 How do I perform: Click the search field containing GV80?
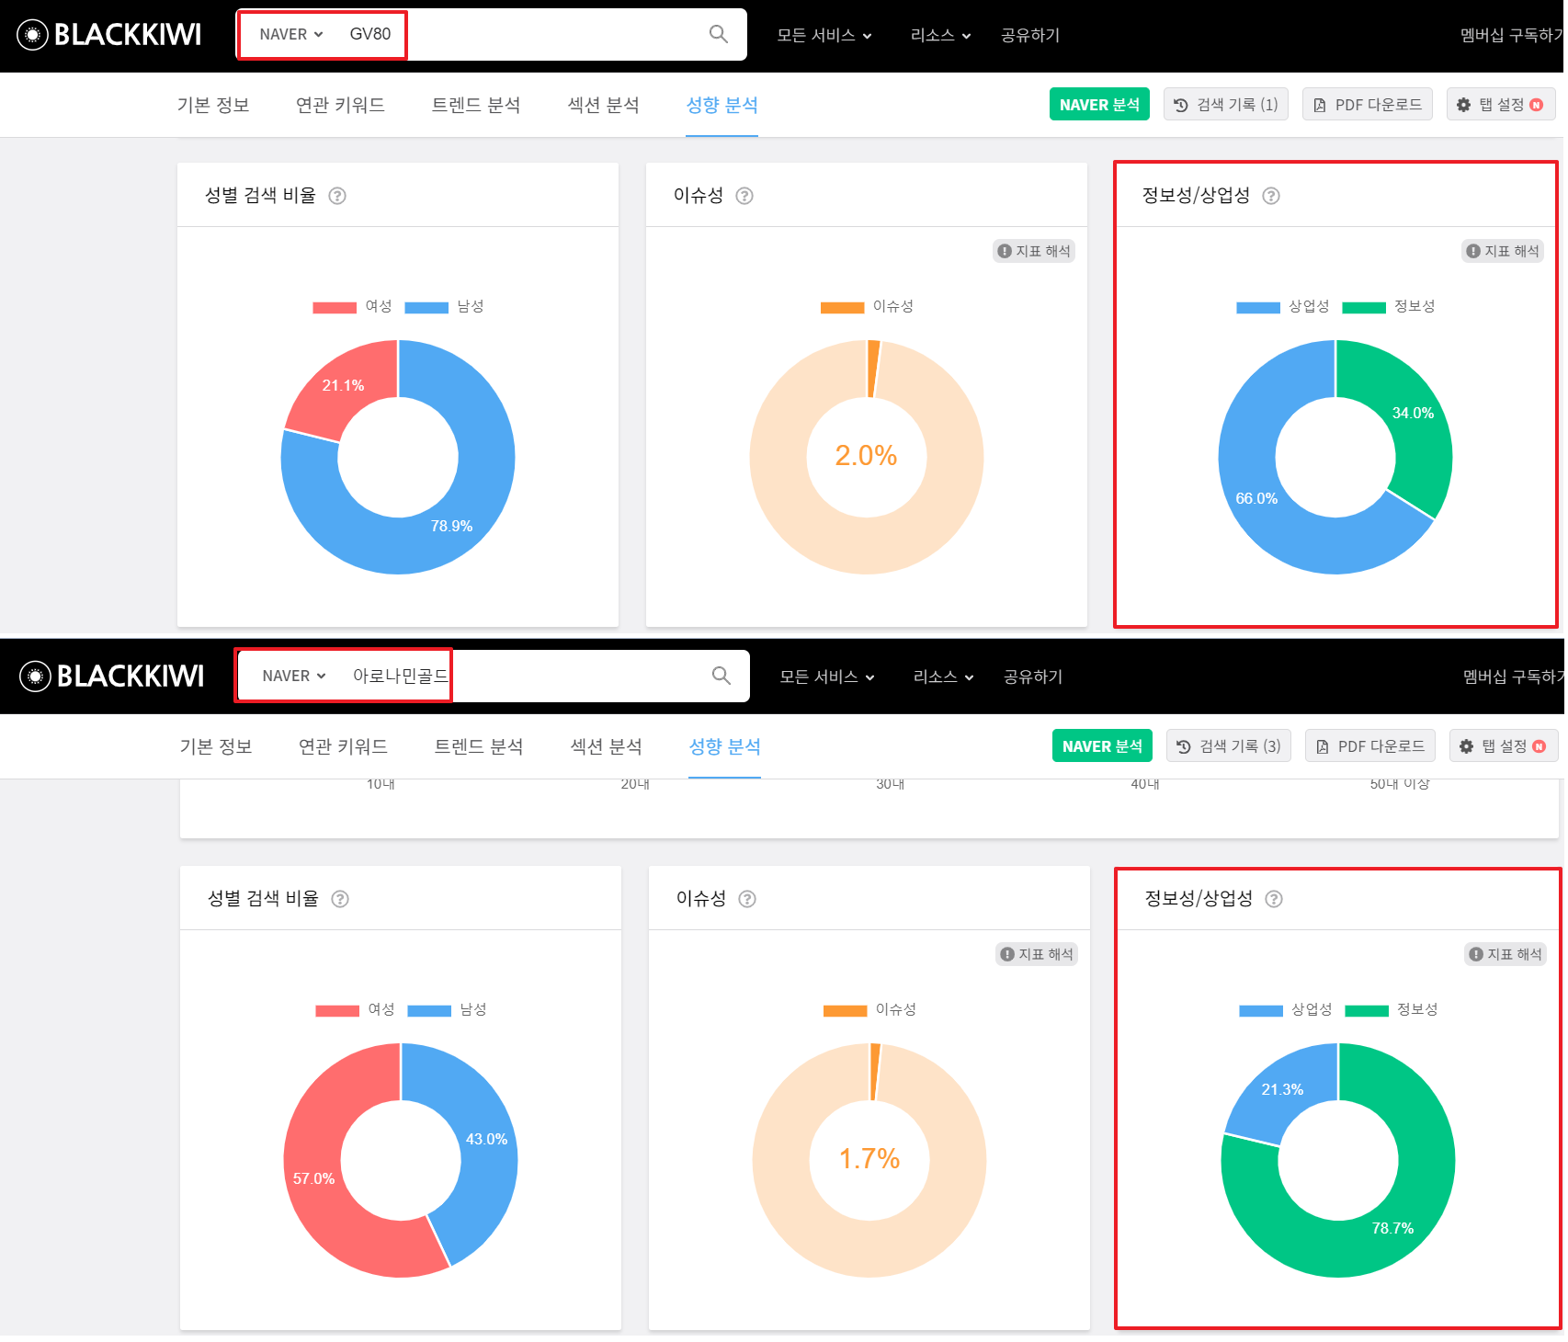click(492, 34)
